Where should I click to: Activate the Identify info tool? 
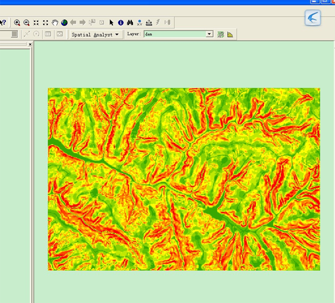pyautogui.click(x=120, y=23)
